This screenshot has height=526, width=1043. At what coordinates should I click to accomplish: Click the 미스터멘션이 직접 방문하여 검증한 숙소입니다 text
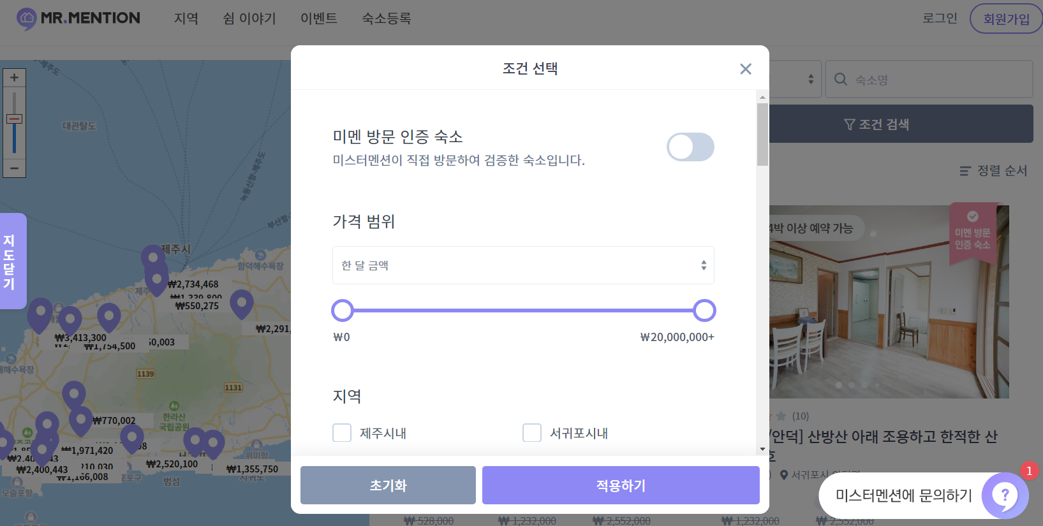pyautogui.click(x=459, y=160)
